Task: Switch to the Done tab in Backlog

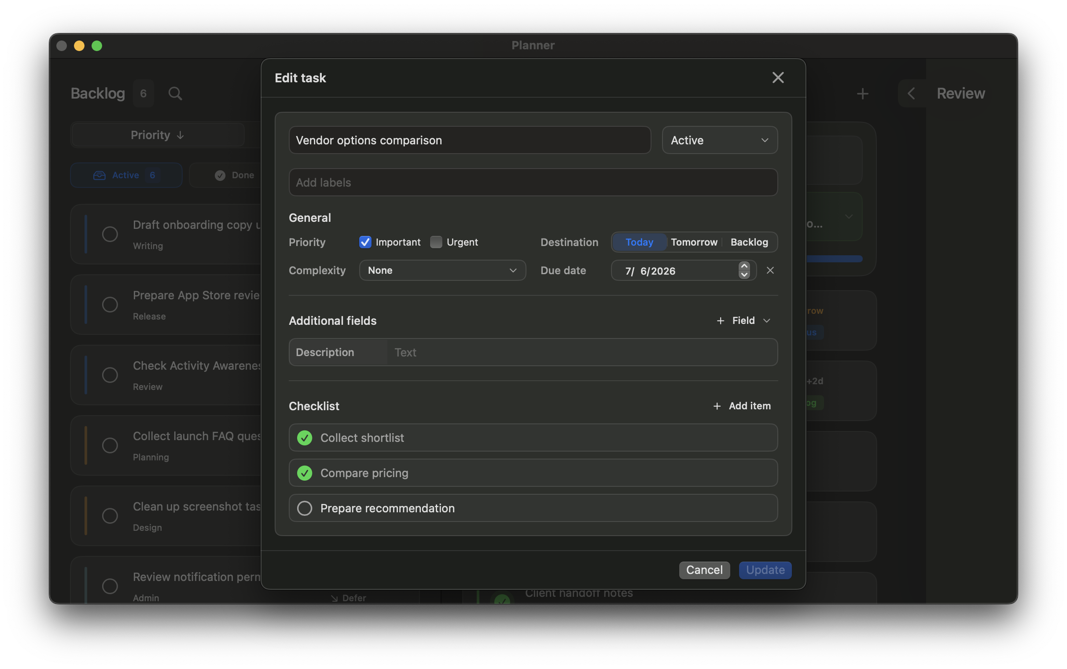Action: [226, 175]
